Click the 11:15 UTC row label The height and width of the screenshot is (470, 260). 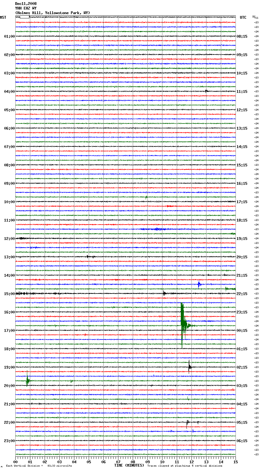[242, 92]
